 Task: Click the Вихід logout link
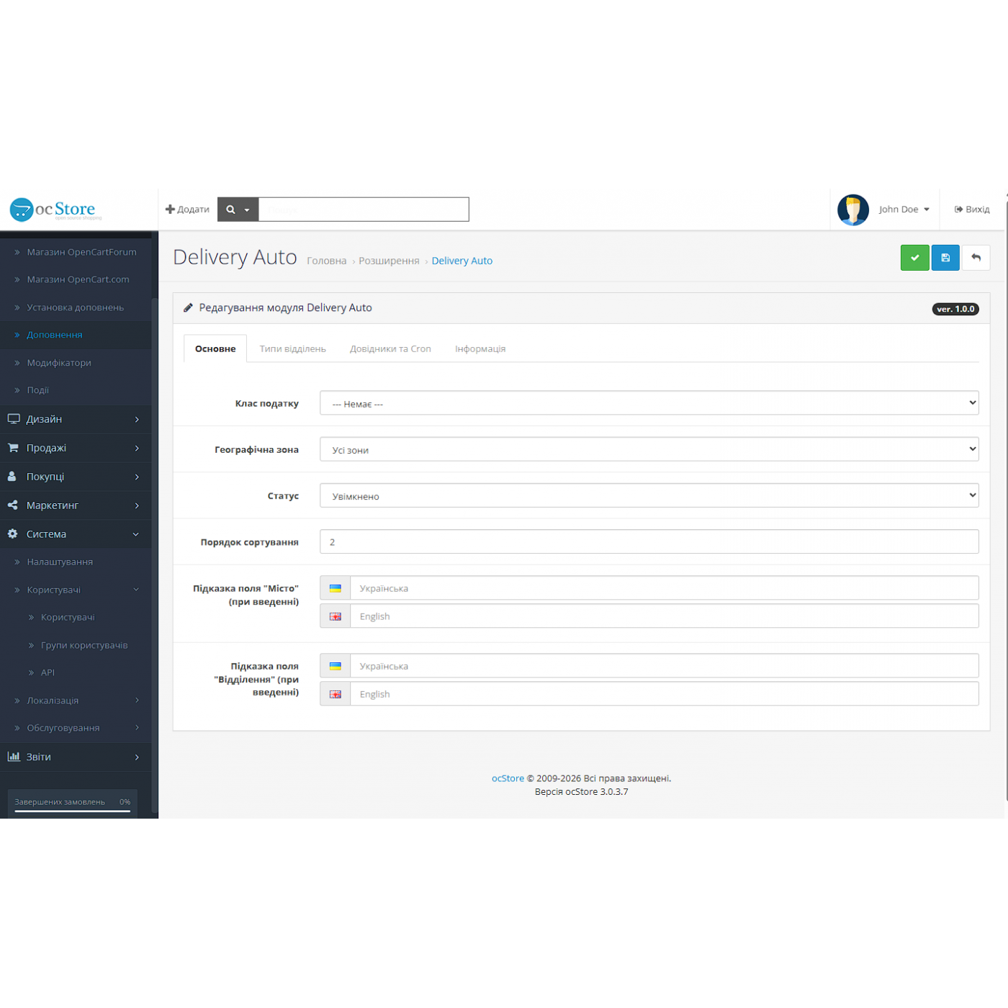coord(972,210)
